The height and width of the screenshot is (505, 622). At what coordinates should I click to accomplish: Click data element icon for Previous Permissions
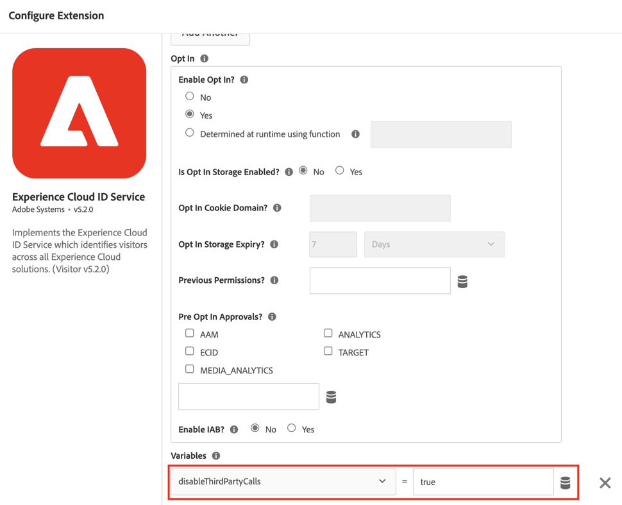[462, 282]
